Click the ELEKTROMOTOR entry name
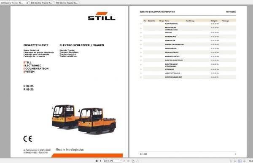253x163 pixels. (171, 24)
